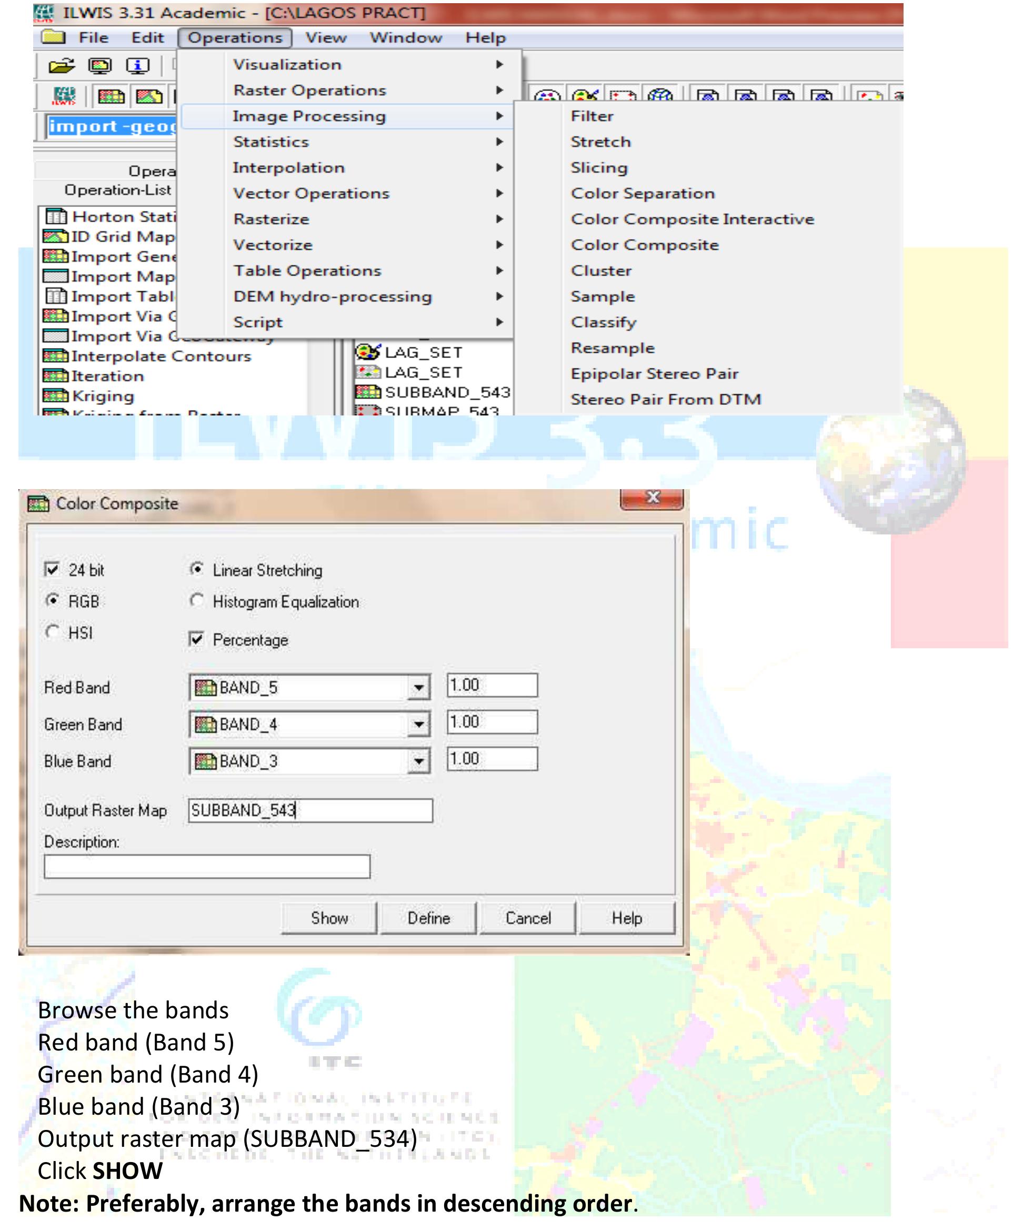Uncheck the 24 bit checkbox

[52, 569]
